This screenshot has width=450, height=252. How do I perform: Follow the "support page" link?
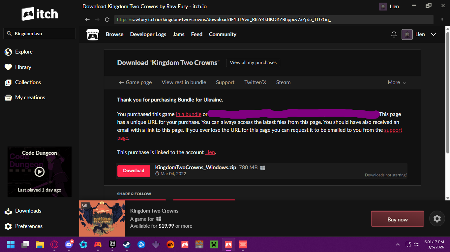[x=393, y=130]
